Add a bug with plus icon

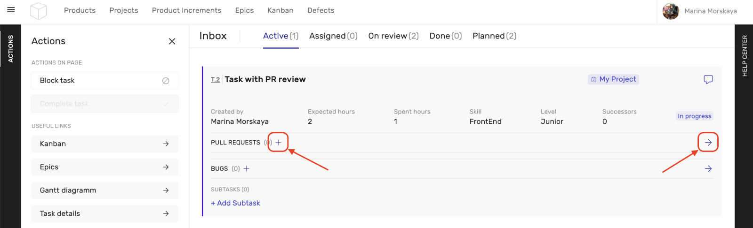[246, 169]
